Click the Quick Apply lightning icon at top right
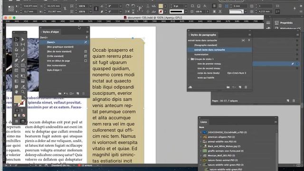The image size is (304, 171). tap(294, 9)
